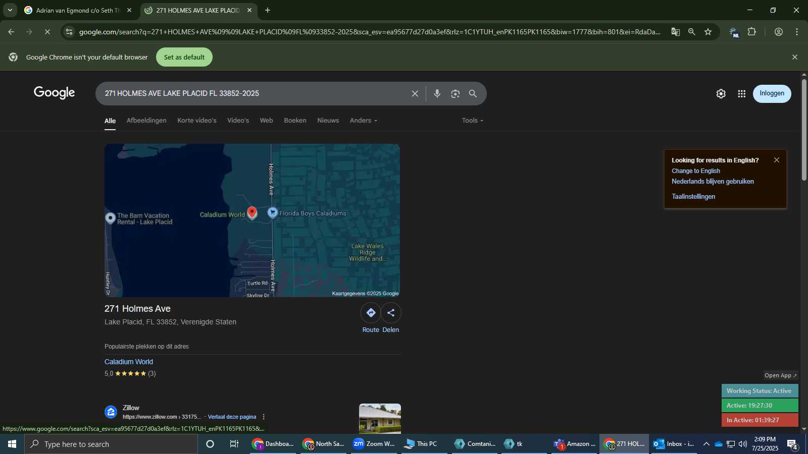The height and width of the screenshot is (454, 808).
Task: Open the Zillow house thumbnail
Action: [x=380, y=418]
